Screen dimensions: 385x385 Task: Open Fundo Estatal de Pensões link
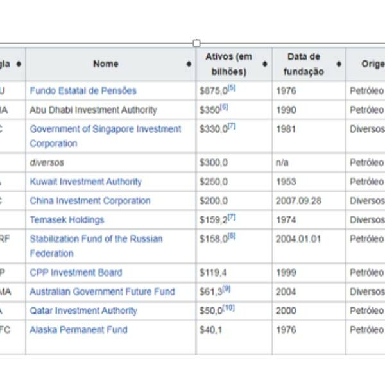click(x=83, y=91)
